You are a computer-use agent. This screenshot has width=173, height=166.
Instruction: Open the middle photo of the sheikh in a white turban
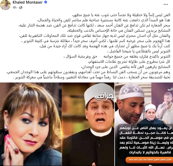[x=88, y=124]
